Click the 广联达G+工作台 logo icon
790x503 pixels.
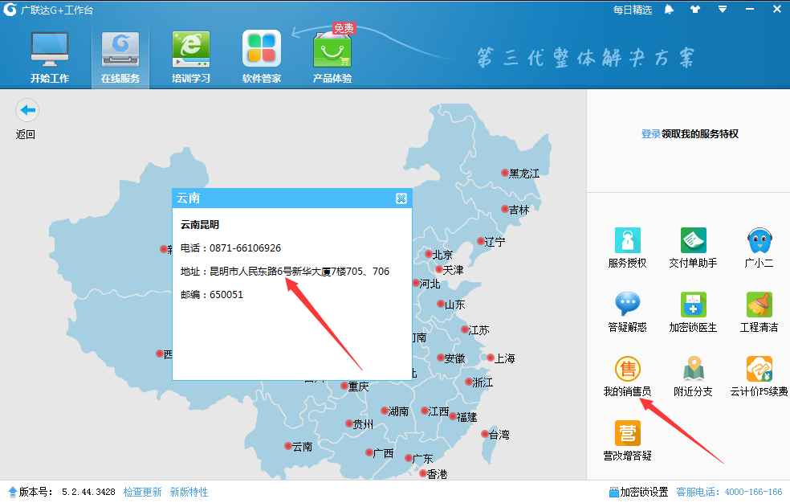click(10, 10)
